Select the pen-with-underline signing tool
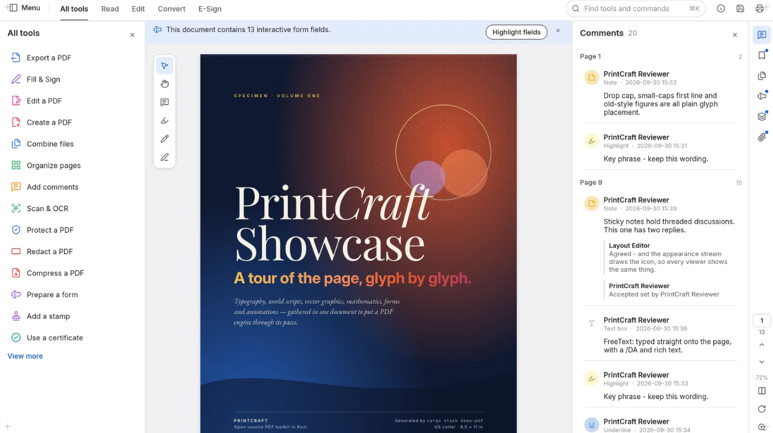Screen dimensions: 773x433 164,157
